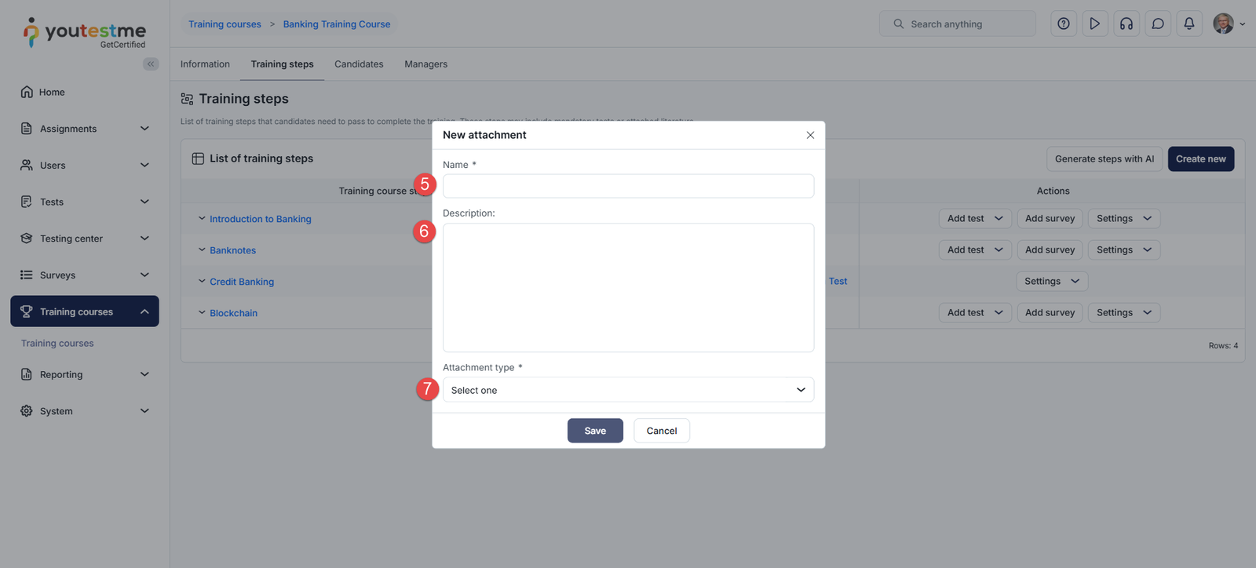Click the play video tutorials icon
Image resolution: width=1256 pixels, height=568 pixels.
pos(1095,24)
